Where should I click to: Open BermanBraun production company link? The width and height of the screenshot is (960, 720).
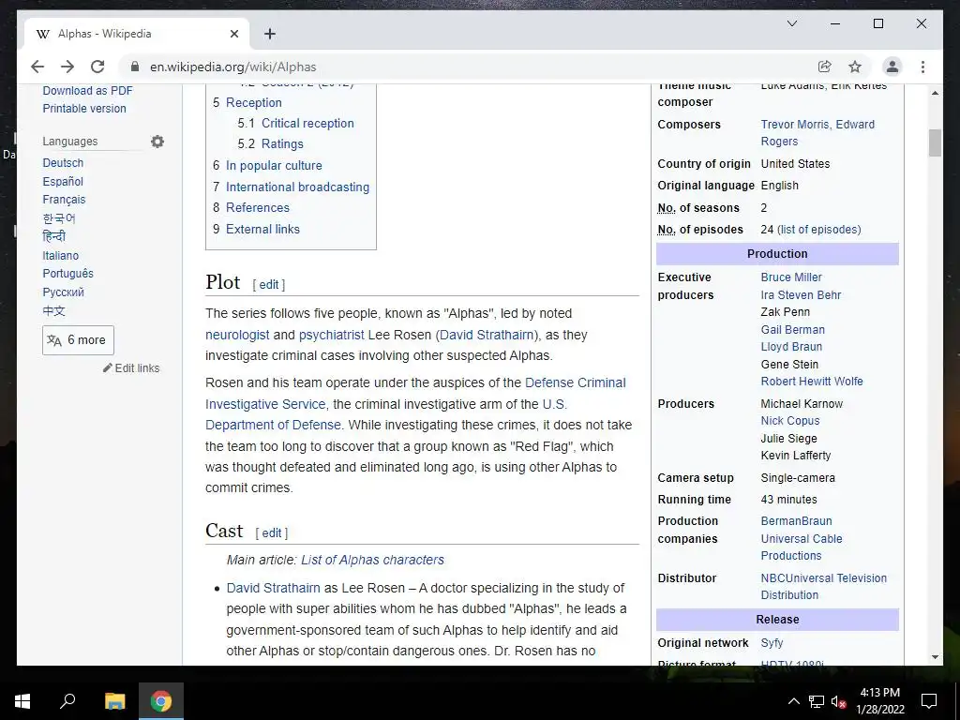(796, 521)
